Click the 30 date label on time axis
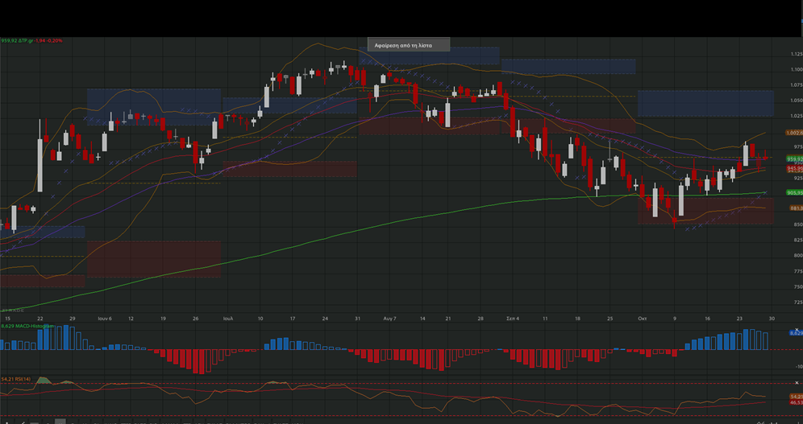The width and height of the screenshot is (803, 424). (772, 319)
